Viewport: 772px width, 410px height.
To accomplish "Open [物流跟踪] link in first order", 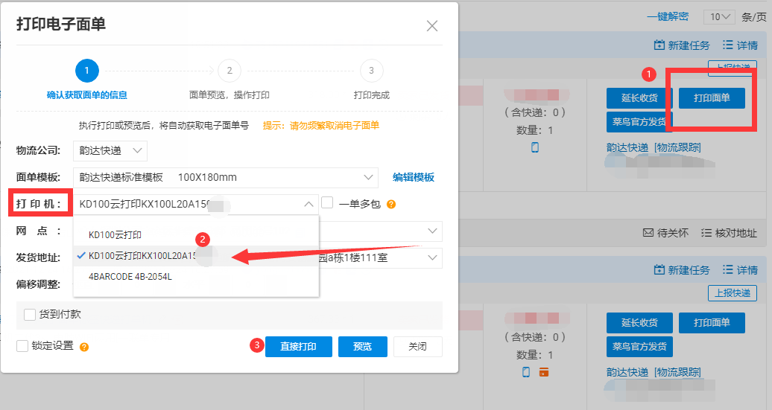I will point(677,147).
